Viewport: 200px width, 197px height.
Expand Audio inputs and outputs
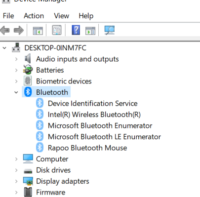coord(16,59)
